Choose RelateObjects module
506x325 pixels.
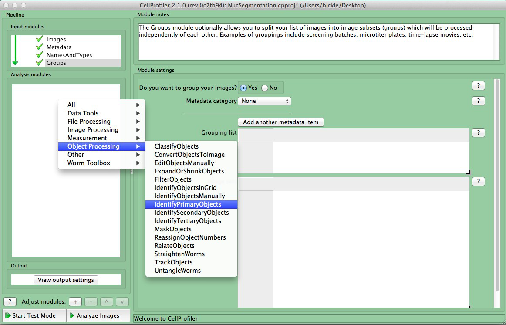[x=191, y=246]
